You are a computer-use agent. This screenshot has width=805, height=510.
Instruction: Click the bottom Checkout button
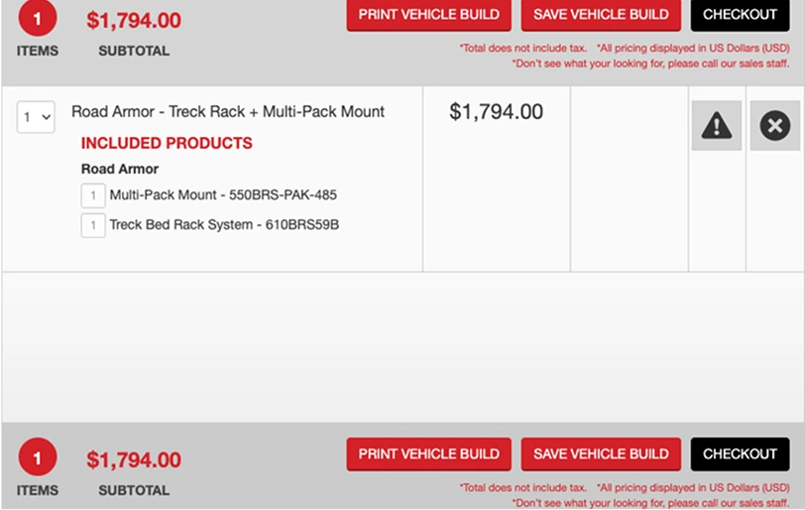740,454
